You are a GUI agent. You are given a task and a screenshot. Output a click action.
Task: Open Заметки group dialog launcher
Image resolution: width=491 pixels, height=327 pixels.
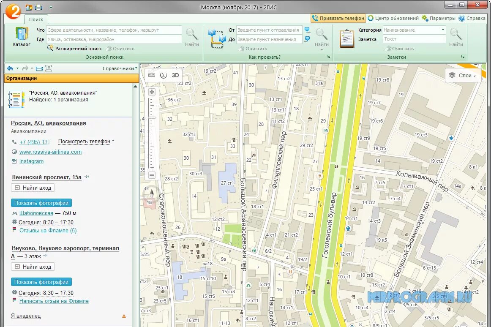463,57
